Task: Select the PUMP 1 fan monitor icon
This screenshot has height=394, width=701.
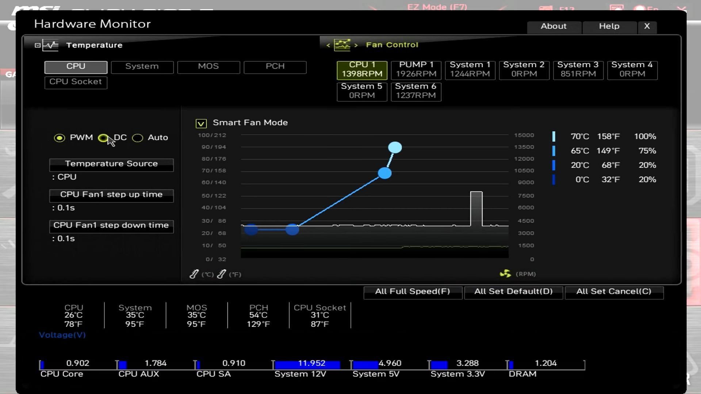Action: pos(416,69)
